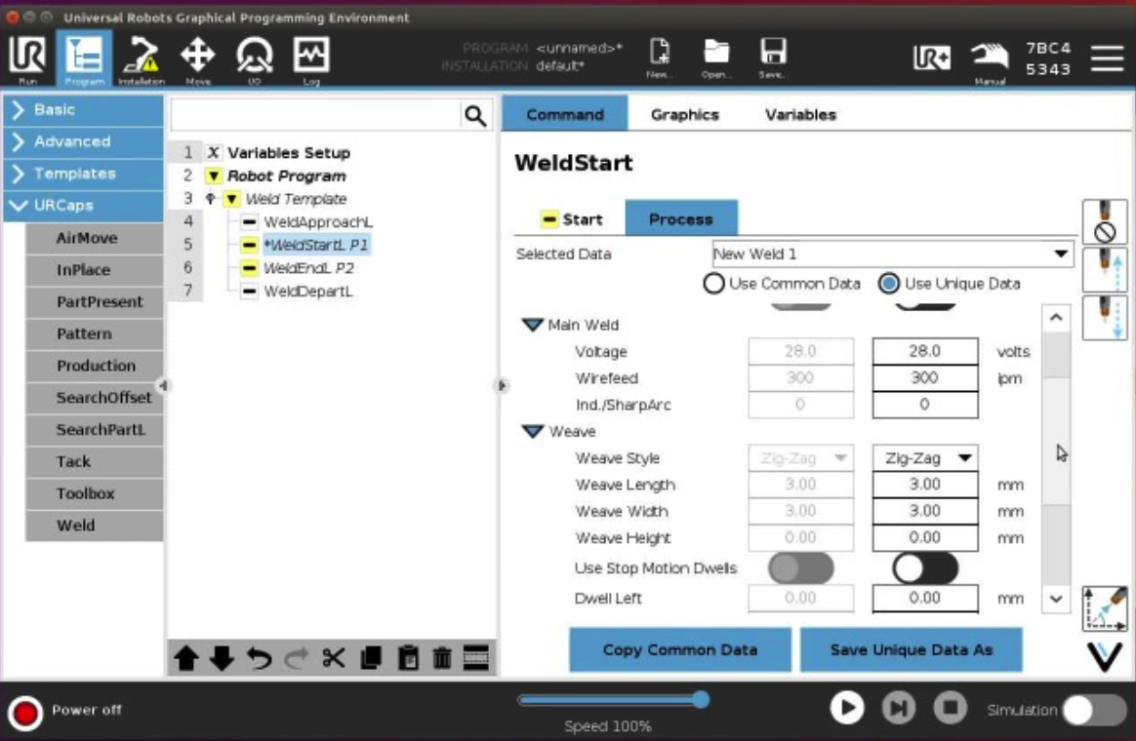The height and width of the screenshot is (741, 1136).
Task: Select the Program screen icon
Action: (84, 59)
